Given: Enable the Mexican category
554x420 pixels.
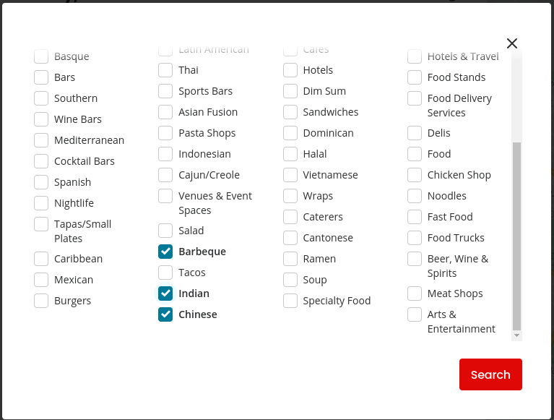Looking at the screenshot, I should (41, 280).
